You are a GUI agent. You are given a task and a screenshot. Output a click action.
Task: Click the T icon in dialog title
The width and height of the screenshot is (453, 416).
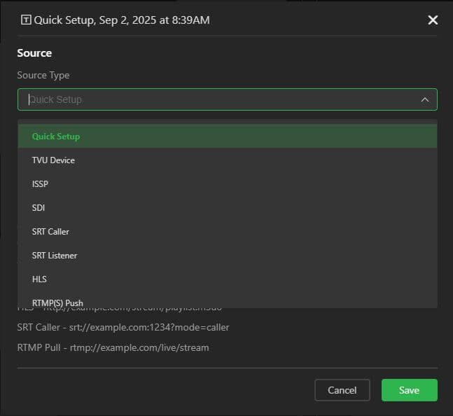tap(26, 20)
